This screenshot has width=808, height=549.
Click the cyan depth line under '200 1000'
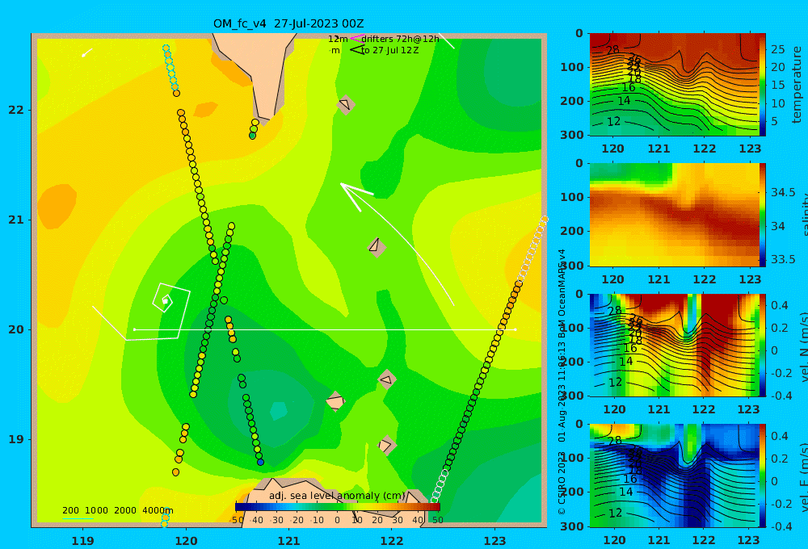(78, 518)
